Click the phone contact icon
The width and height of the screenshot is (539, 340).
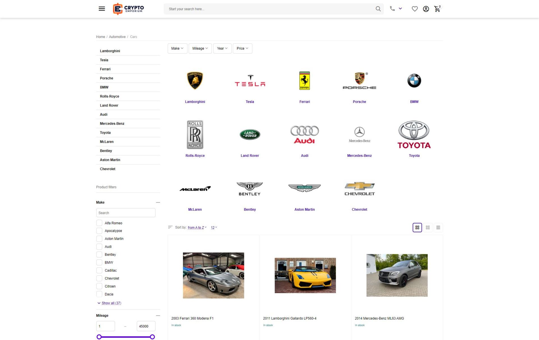click(392, 9)
